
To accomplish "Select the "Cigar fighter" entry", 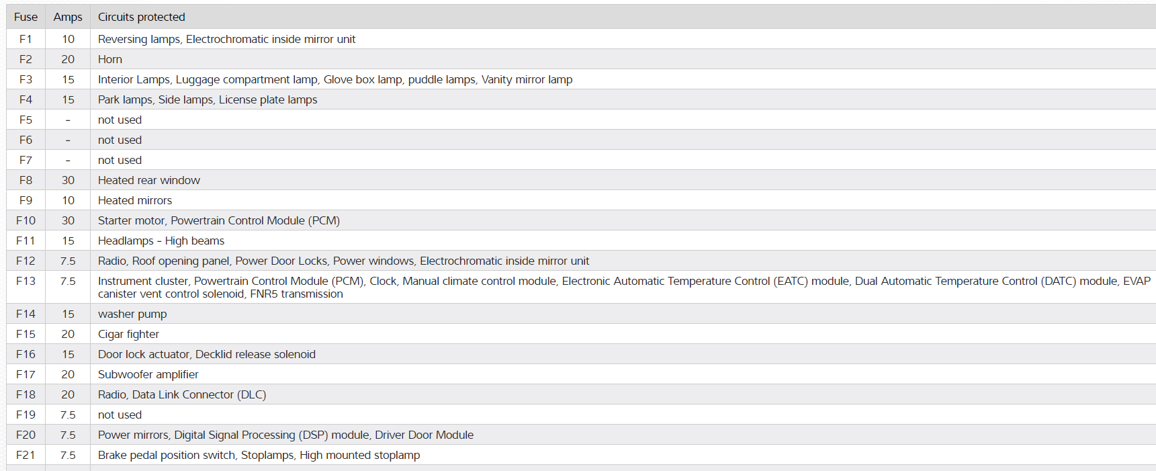I will coord(128,334).
